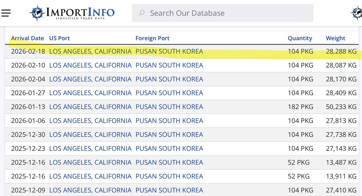Focus the Search Our Database field
The height and width of the screenshot is (196, 362).
pos(222,13)
